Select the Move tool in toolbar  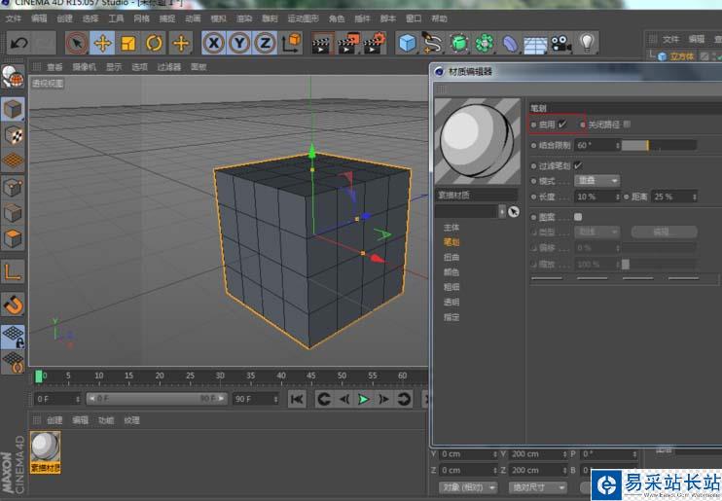pos(102,43)
